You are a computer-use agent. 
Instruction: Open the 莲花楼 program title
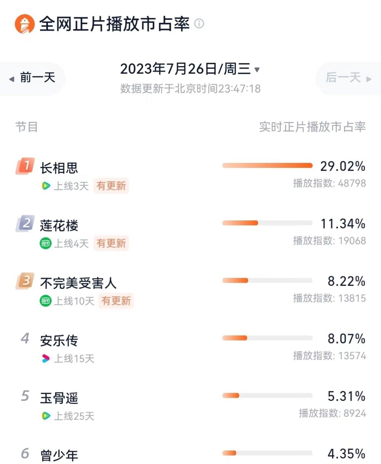click(x=59, y=225)
